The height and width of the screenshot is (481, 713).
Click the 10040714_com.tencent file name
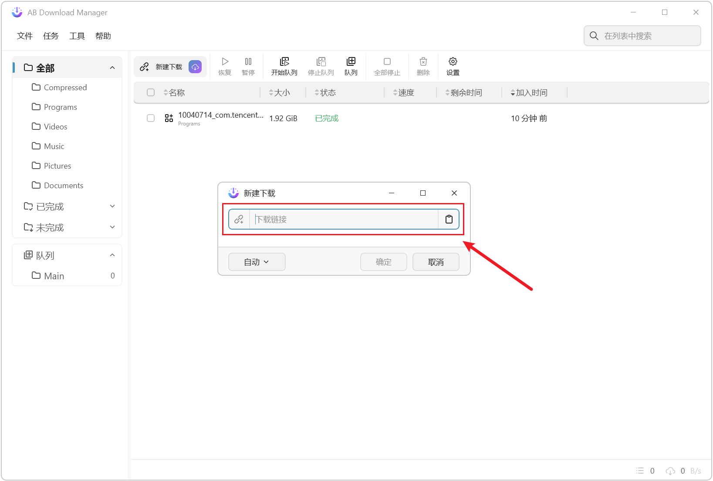pyautogui.click(x=221, y=115)
